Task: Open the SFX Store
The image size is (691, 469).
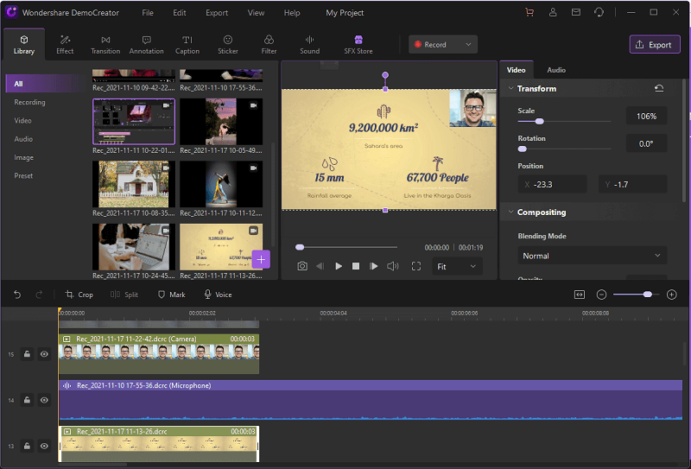Action: pyautogui.click(x=358, y=44)
